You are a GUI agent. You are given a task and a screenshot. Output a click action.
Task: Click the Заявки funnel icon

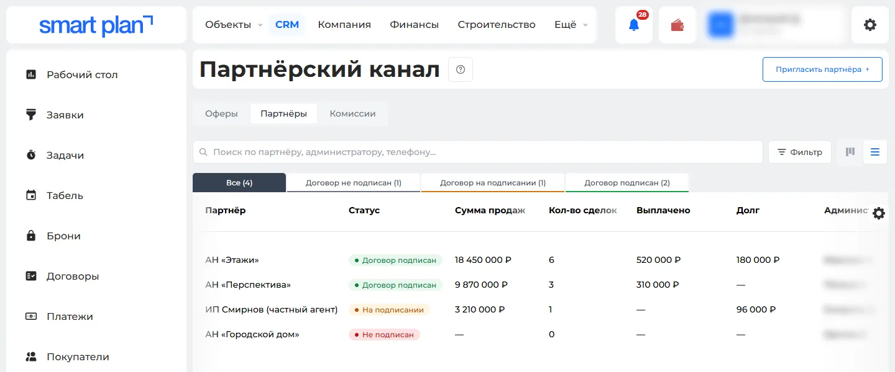(x=31, y=115)
